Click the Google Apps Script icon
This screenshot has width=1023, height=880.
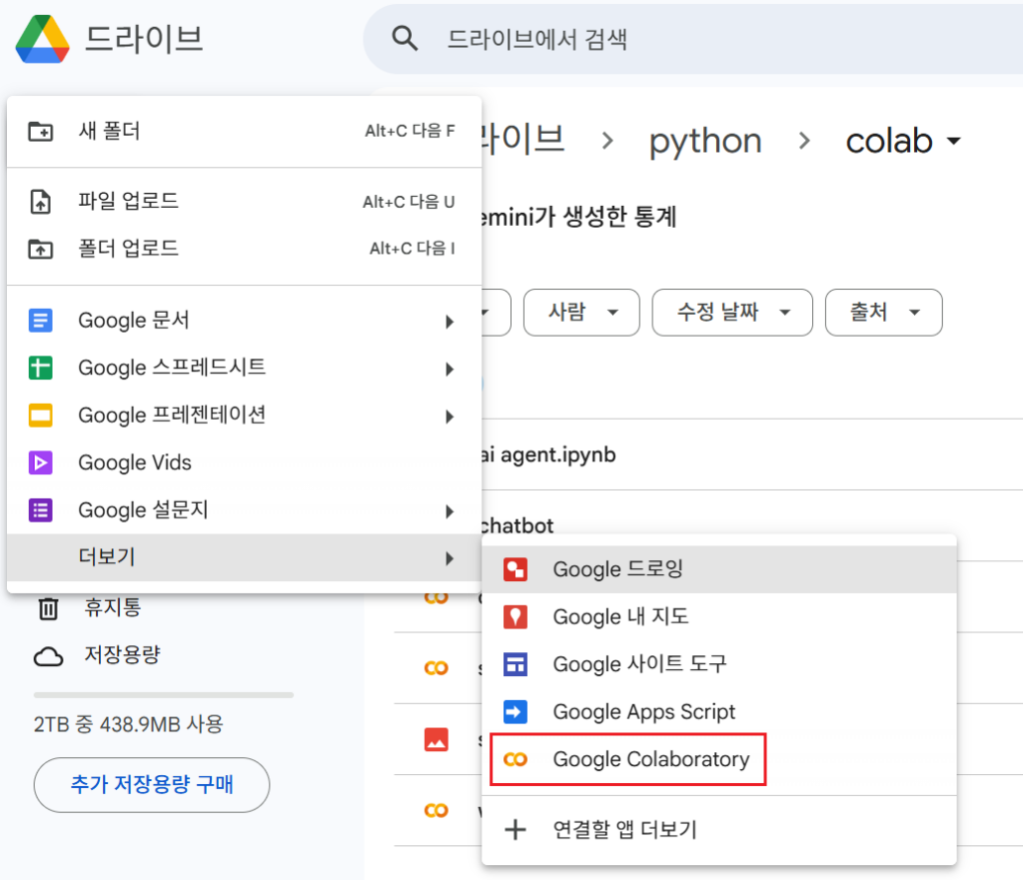click(515, 712)
